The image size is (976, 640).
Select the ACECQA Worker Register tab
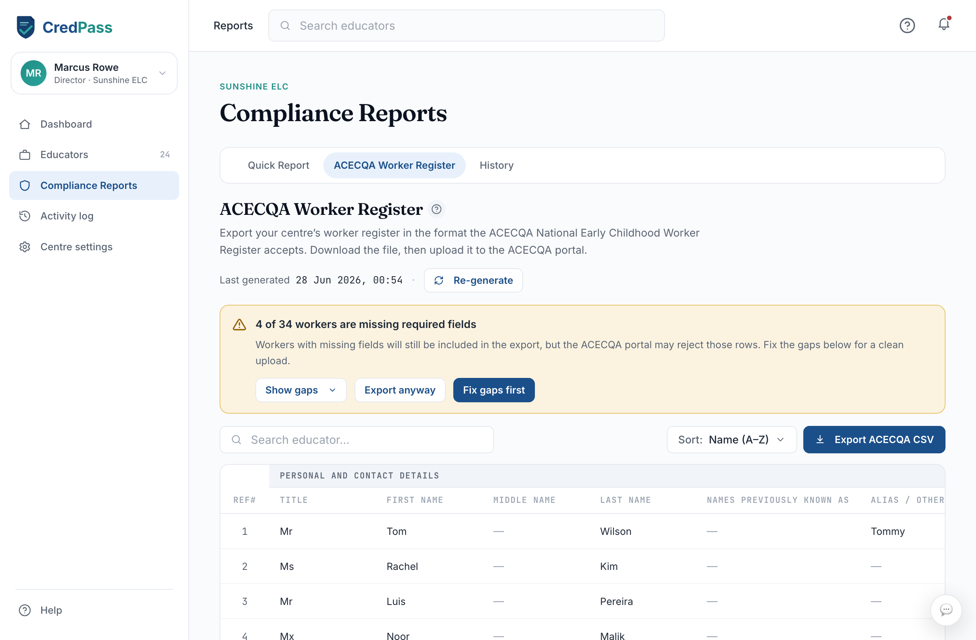click(394, 165)
